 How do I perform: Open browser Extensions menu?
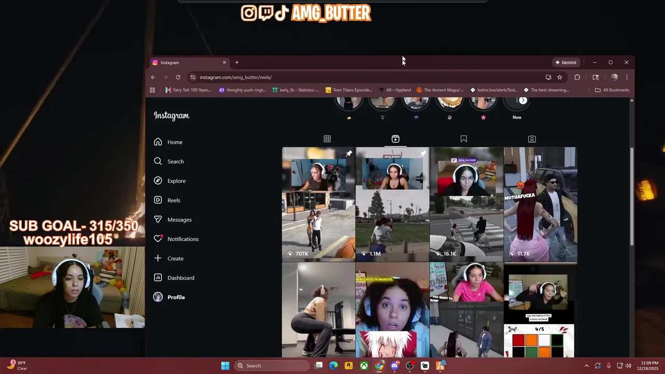pyautogui.click(x=577, y=77)
